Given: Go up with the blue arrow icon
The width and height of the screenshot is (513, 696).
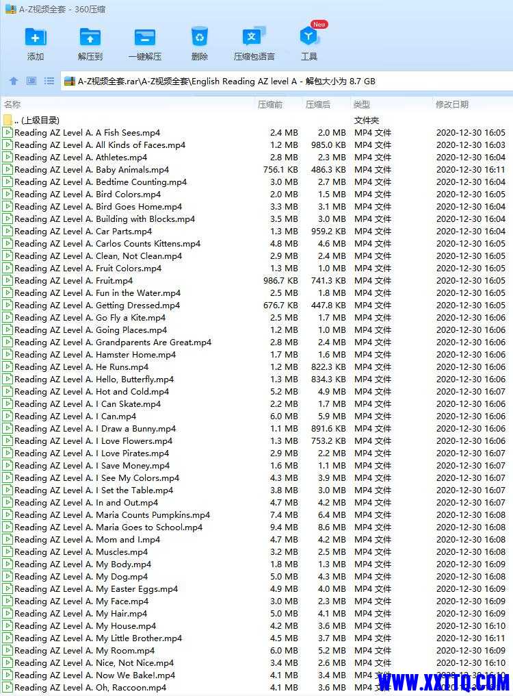Looking at the screenshot, I should point(14,81).
